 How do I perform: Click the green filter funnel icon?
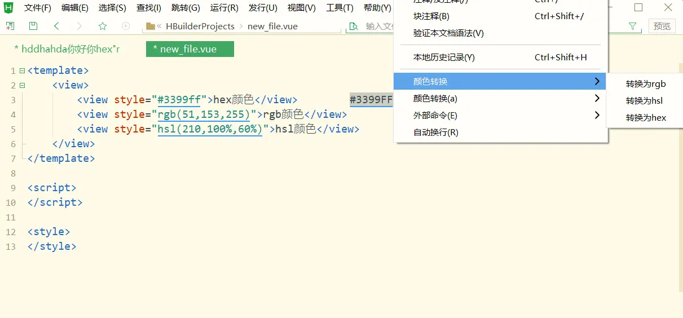[x=632, y=26]
